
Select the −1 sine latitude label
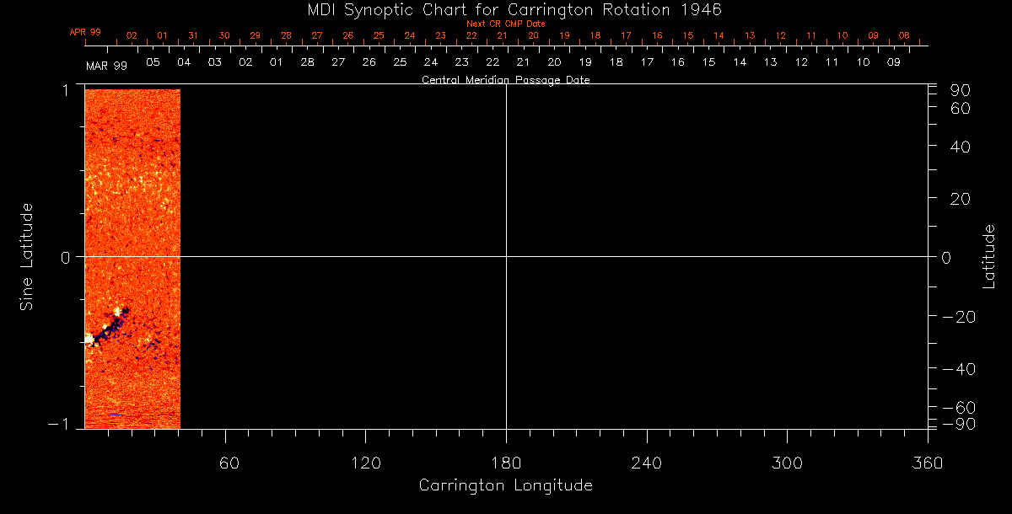point(63,425)
